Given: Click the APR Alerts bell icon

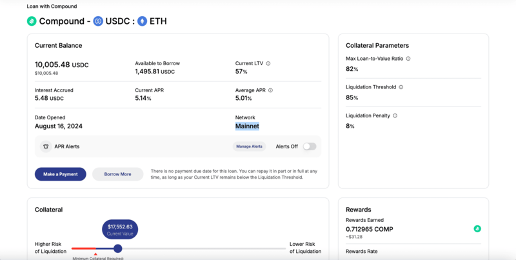Looking at the screenshot, I should click(x=46, y=146).
